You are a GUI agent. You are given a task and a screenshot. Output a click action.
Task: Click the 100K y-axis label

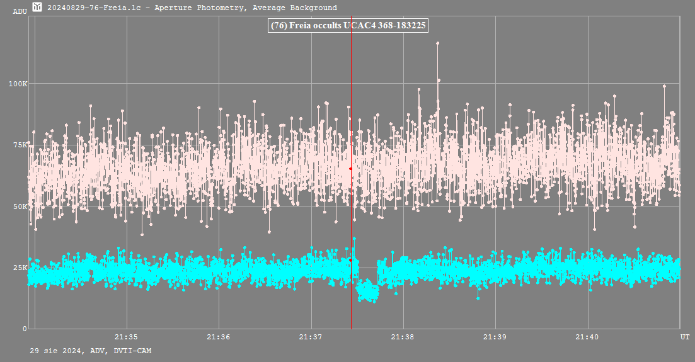(x=18, y=84)
